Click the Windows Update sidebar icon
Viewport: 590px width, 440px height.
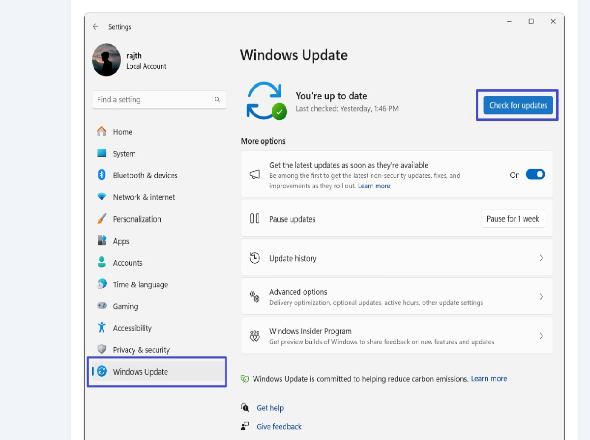tap(102, 371)
